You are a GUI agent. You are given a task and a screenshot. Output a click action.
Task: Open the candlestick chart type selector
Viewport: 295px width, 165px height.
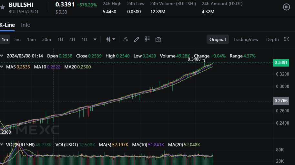110,39
